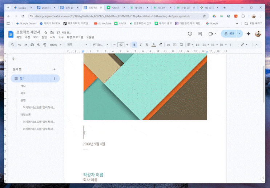Open the checklist dropdown arrow
Viewport: 270px width, 188px height.
tap(208, 45)
